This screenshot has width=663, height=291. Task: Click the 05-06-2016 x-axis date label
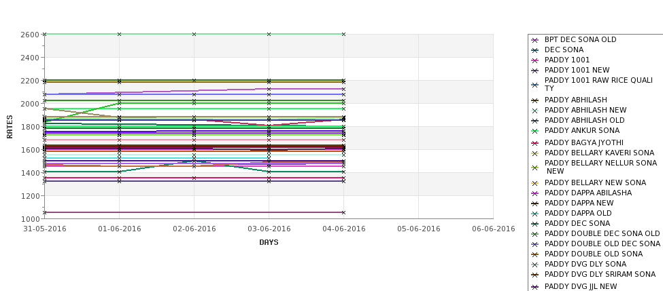tap(419, 229)
